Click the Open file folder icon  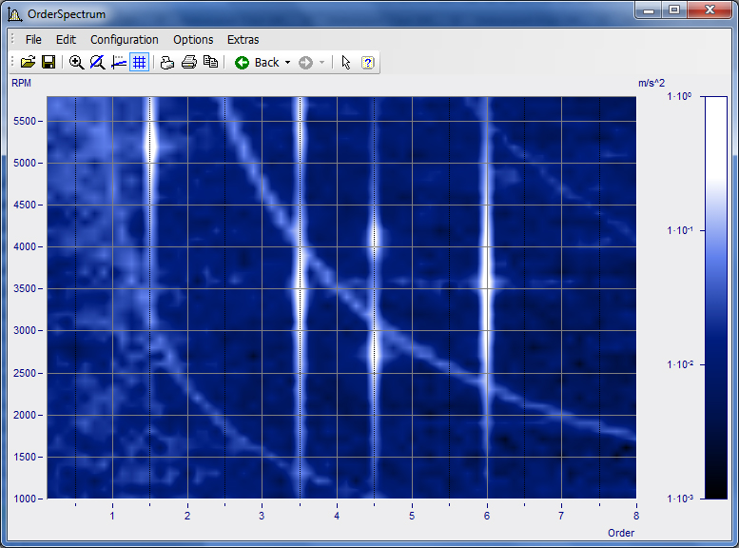point(28,62)
